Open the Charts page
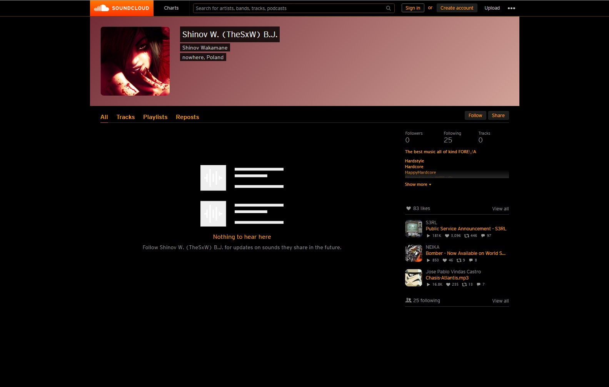Image resolution: width=609 pixels, height=387 pixels. [x=171, y=8]
